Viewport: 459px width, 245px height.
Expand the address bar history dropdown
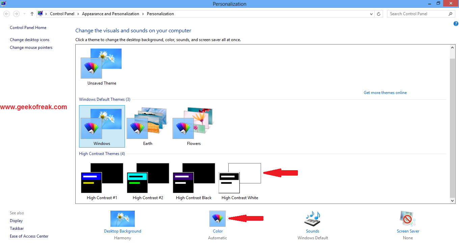coord(372,14)
